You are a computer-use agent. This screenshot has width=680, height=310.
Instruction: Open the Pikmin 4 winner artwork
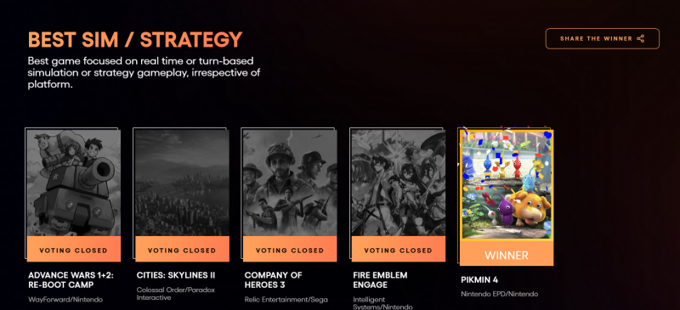pyautogui.click(x=507, y=184)
